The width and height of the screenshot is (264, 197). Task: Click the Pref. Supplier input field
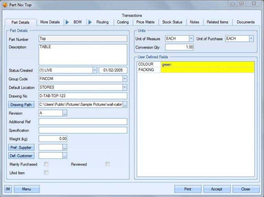pos(51,147)
